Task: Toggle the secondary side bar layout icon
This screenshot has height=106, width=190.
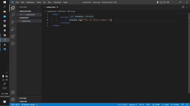Action: click(x=164, y=2)
